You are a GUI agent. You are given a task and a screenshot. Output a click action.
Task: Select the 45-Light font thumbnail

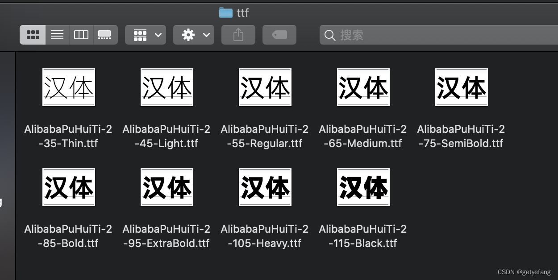(167, 87)
